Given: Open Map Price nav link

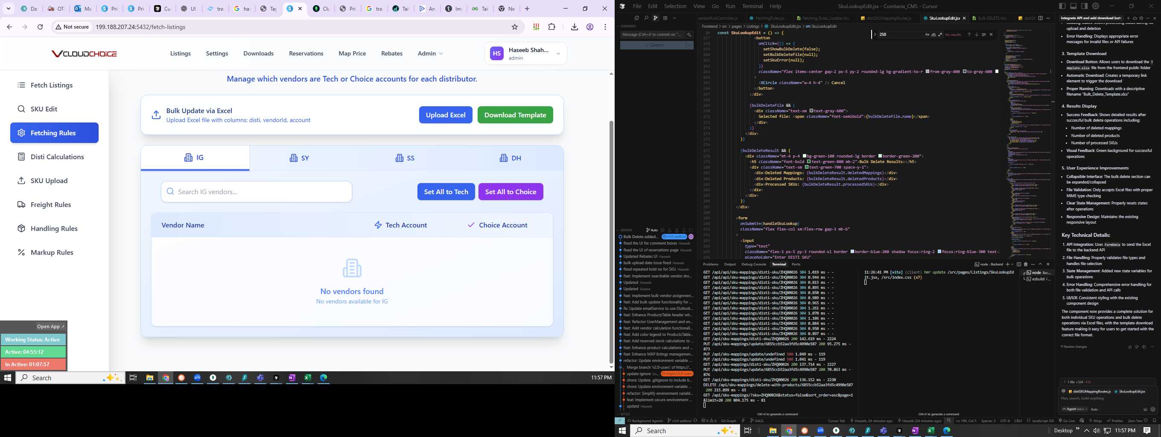Looking at the screenshot, I should [x=352, y=54].
